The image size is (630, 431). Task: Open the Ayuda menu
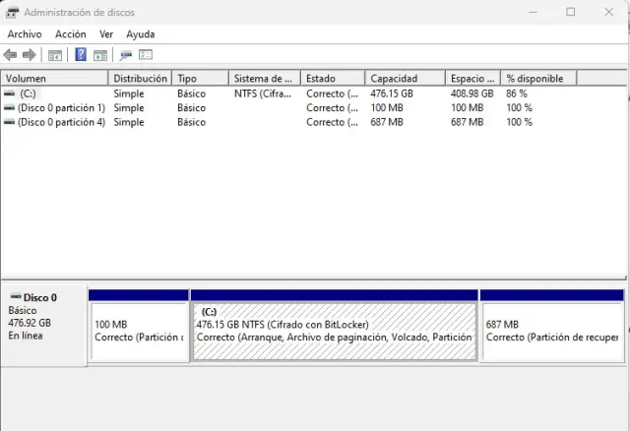pos(141,33)
